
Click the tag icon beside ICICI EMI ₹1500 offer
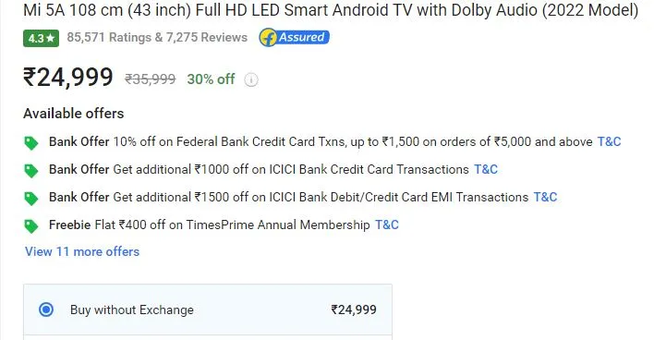(31, 199)
